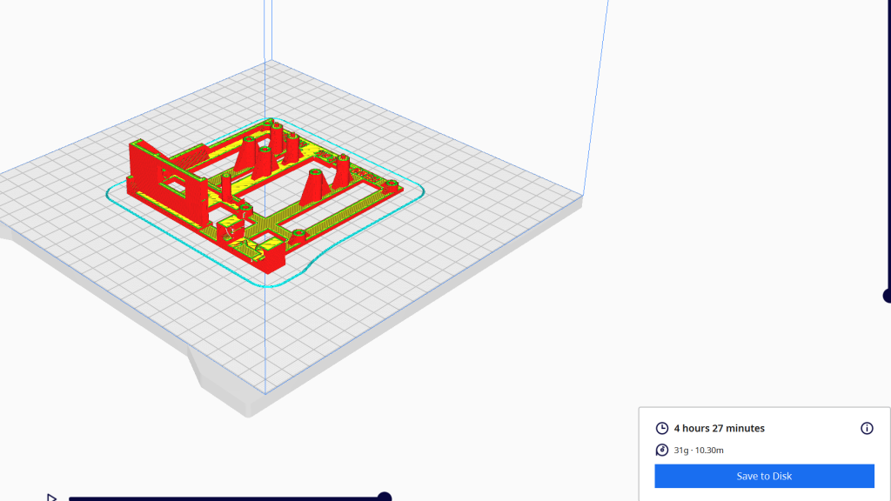Click the simulation path slider handle

coord(385,497)
